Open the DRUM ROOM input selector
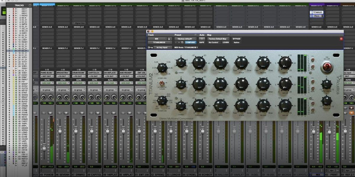 (x=79, y=73)
